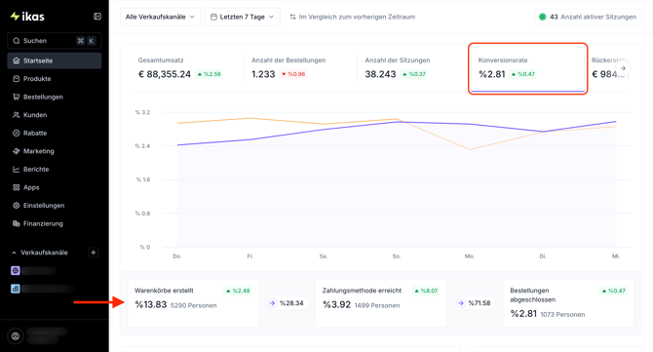Open the Rabatte page
This screenshot has width=653, height=352.
[x=55, y=134]
